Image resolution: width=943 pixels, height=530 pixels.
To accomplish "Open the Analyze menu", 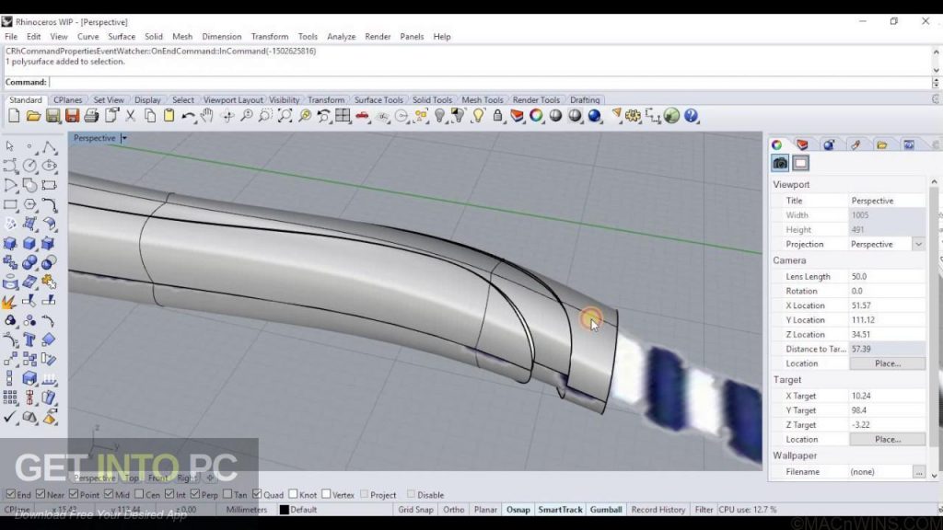I will click(341, 37).
